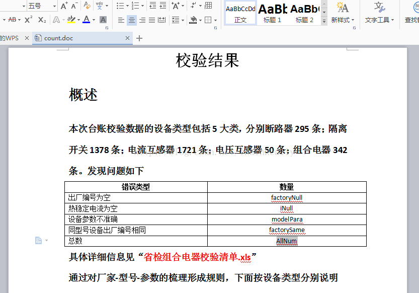Expand the strikethrough options arrow

tap(19, 20)
